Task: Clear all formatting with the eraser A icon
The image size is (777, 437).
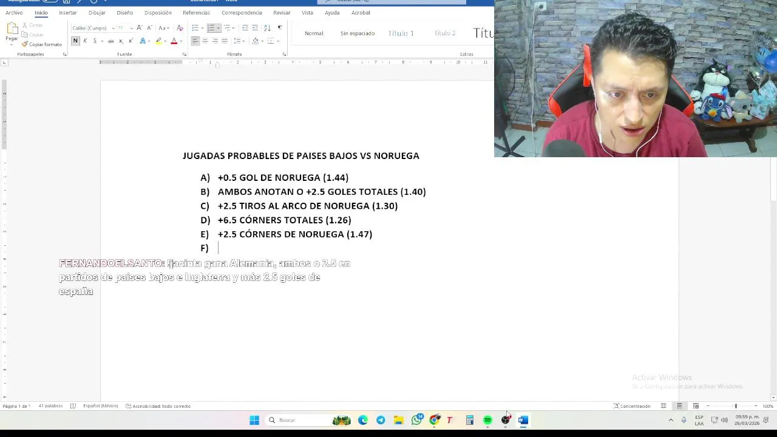Action: point(180,28)
